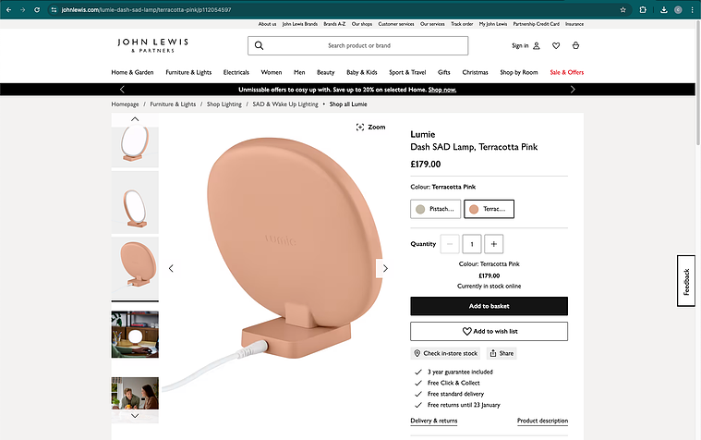Share this product

tap(502, 353)
